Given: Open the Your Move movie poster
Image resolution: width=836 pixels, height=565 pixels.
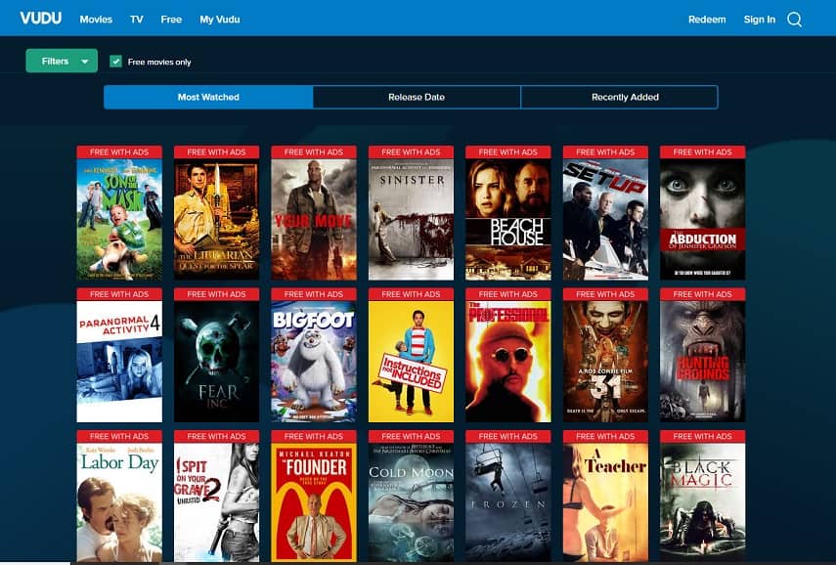Looking at the screenshot, I should [x=314, y=220].
